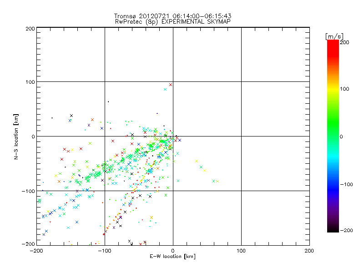Click the vertical velocity color bar

[333, 136]
